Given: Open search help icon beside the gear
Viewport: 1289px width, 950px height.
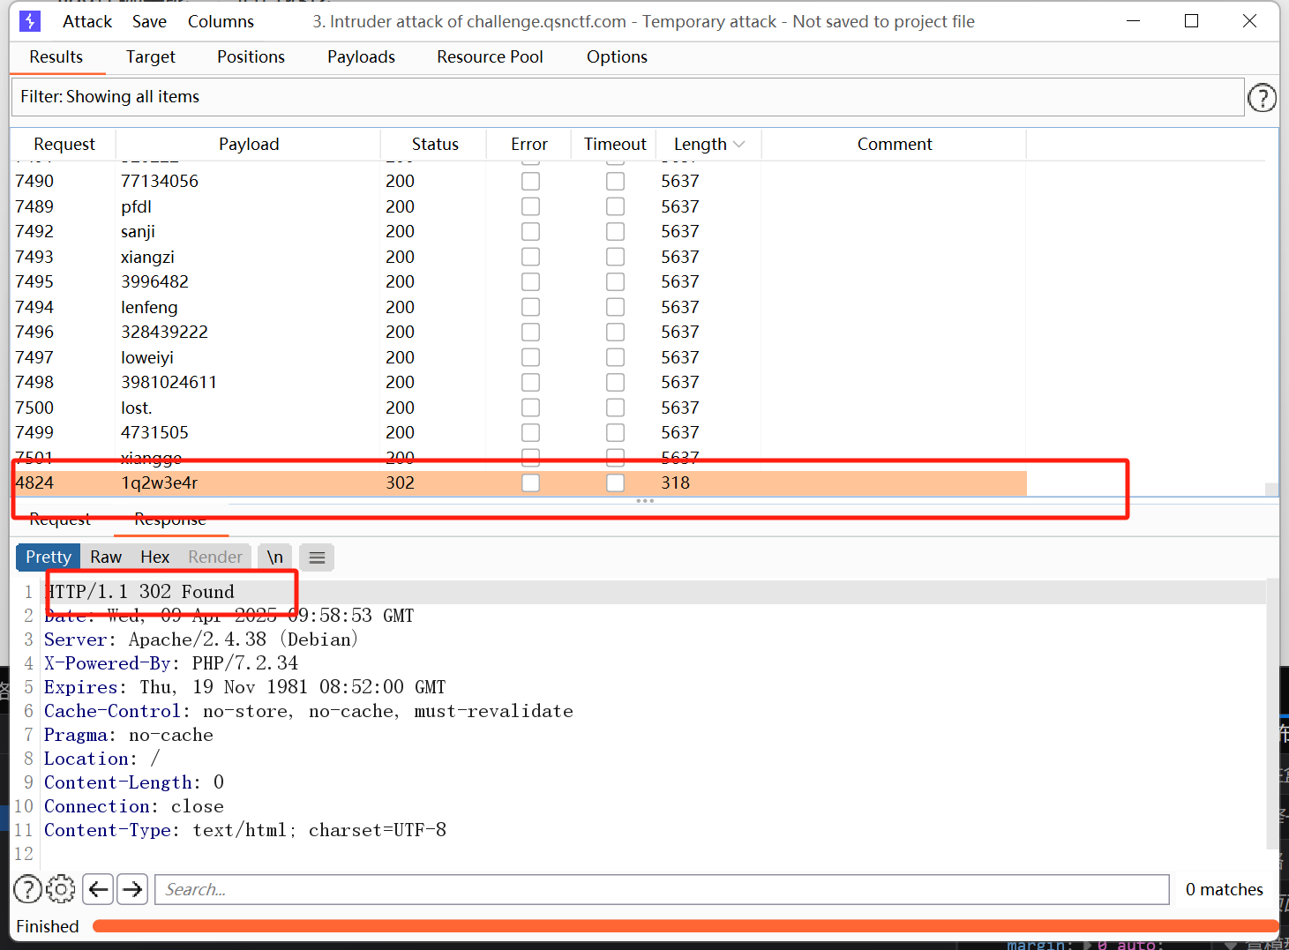Looking at the screenshot, I should pos(28,889).
